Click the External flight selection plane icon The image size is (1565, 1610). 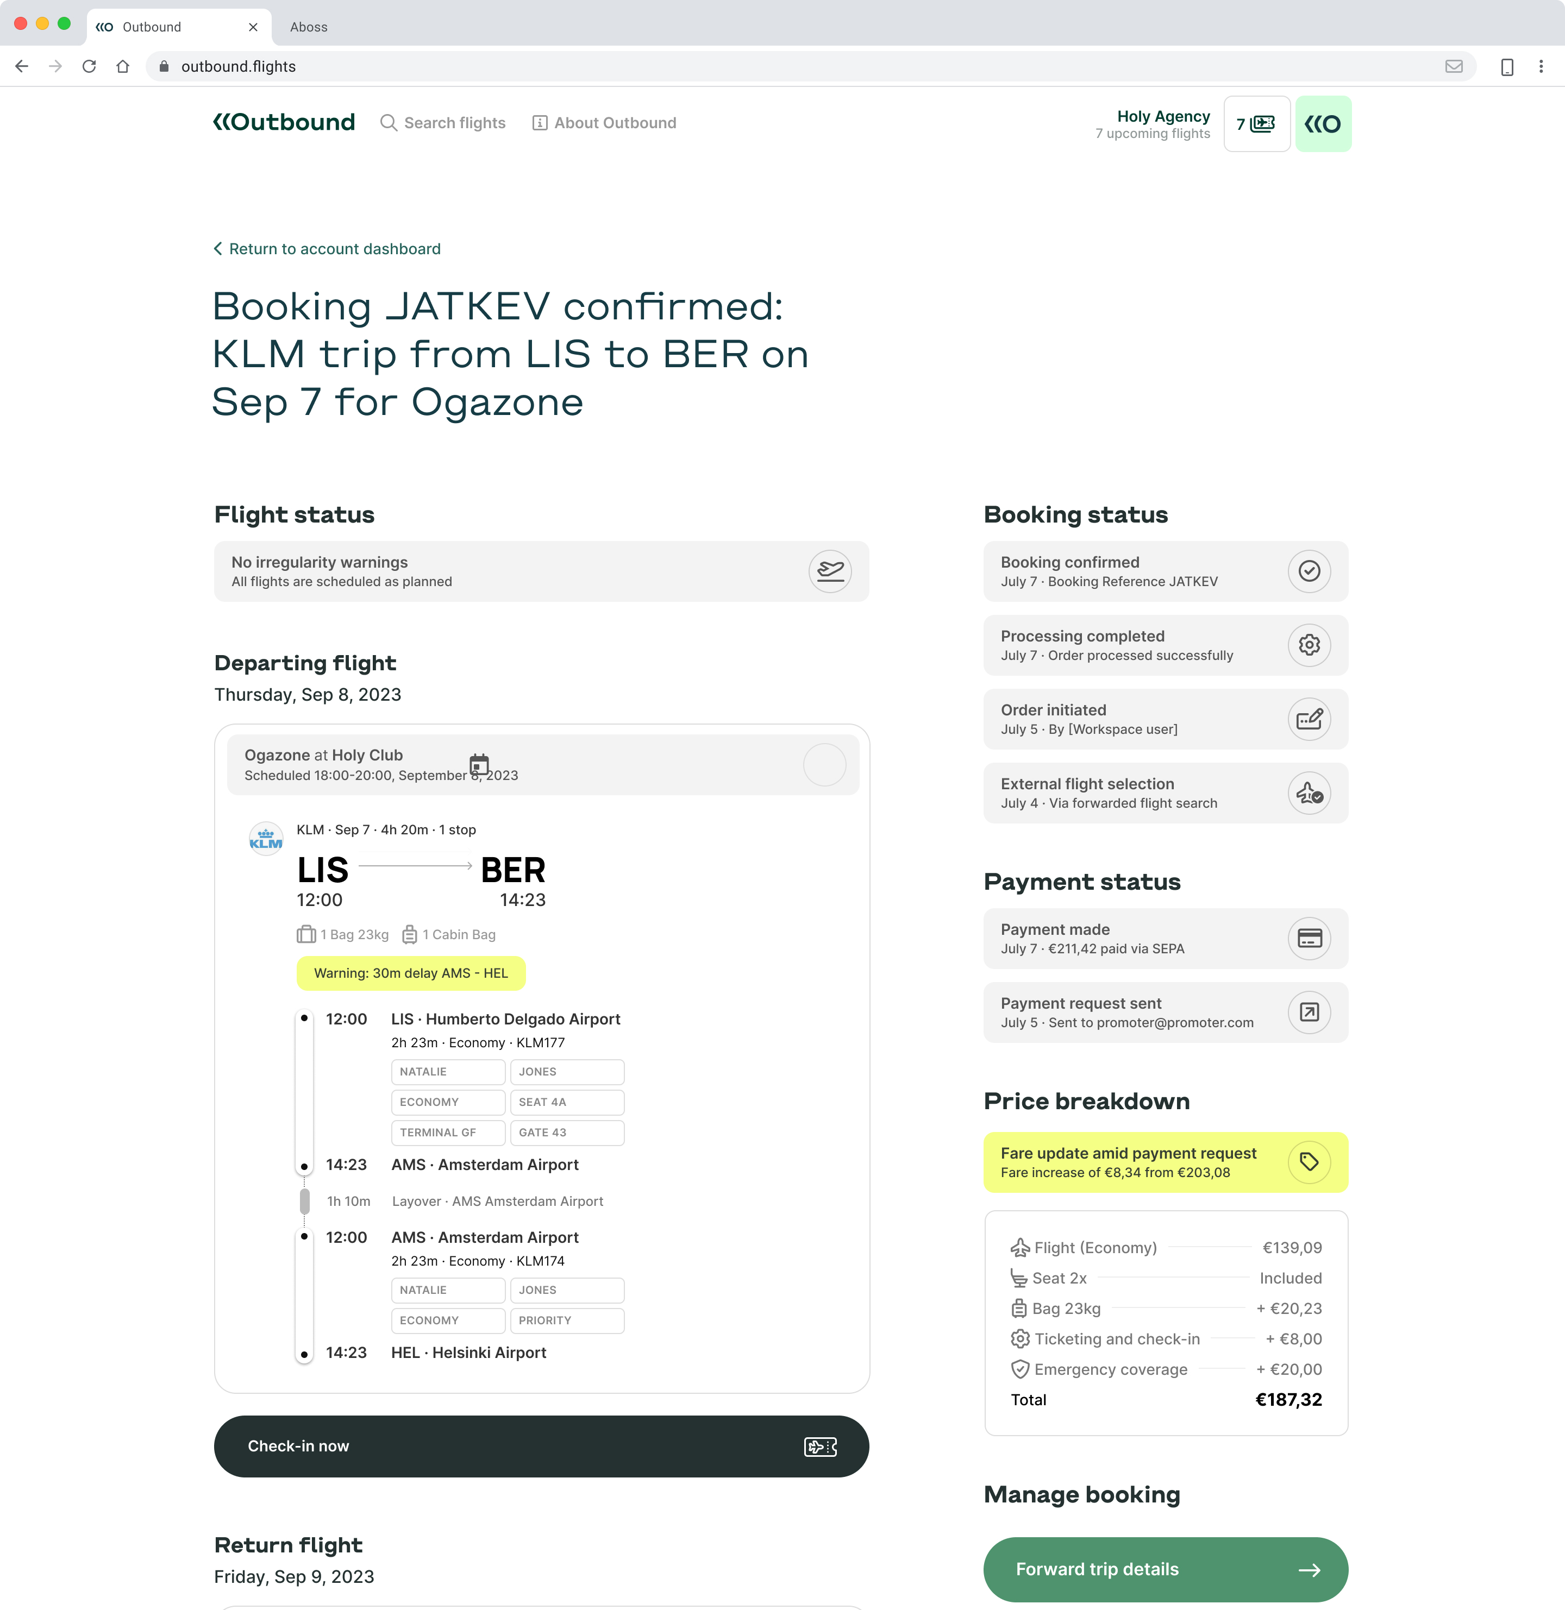[1310, 793]
